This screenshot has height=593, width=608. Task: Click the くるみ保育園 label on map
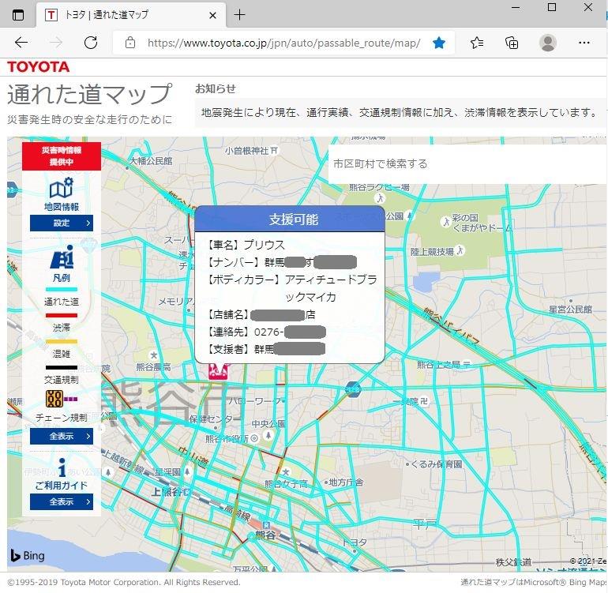tap(436, 464)
